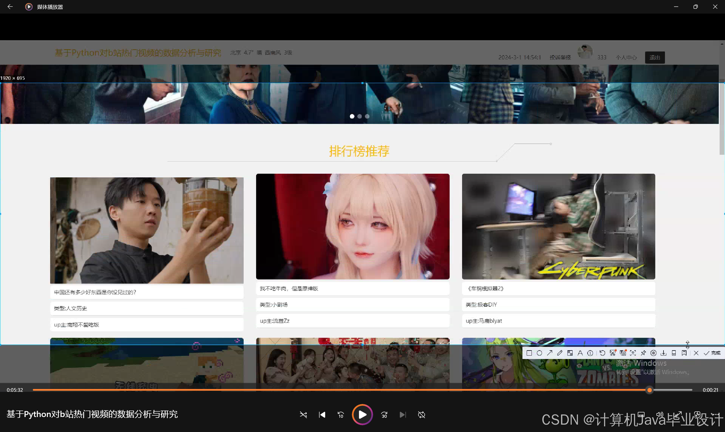
Task: Select the mosaic blur tool
Action: click(570, 353)
